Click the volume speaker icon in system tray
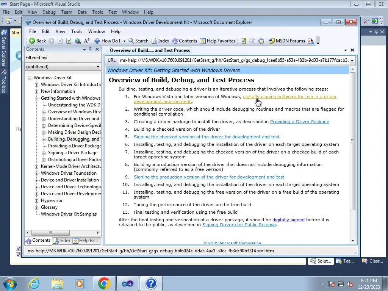The width and height of the screenshot is (388, 291). coord(350,284)
